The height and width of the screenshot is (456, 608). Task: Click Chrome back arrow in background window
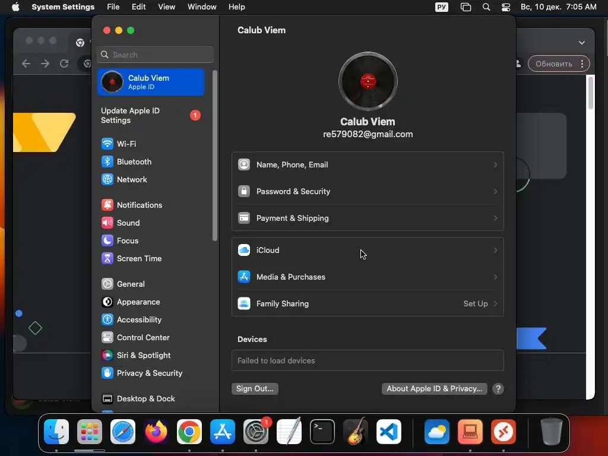(26, 64)
